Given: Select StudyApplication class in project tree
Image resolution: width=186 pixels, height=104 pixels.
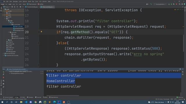Looking at the screenshot, I should 19,30.
